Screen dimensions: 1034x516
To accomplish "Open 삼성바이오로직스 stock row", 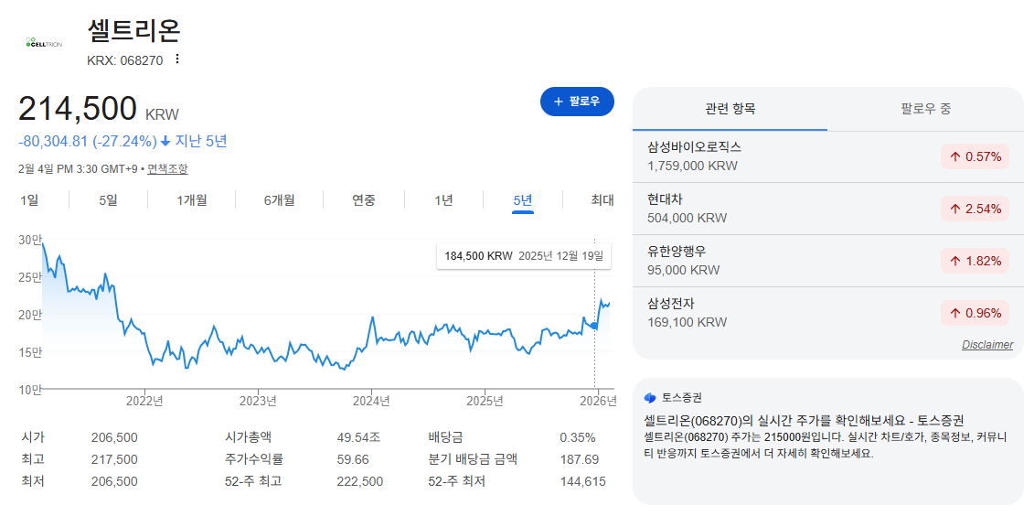I will (827, 157).
